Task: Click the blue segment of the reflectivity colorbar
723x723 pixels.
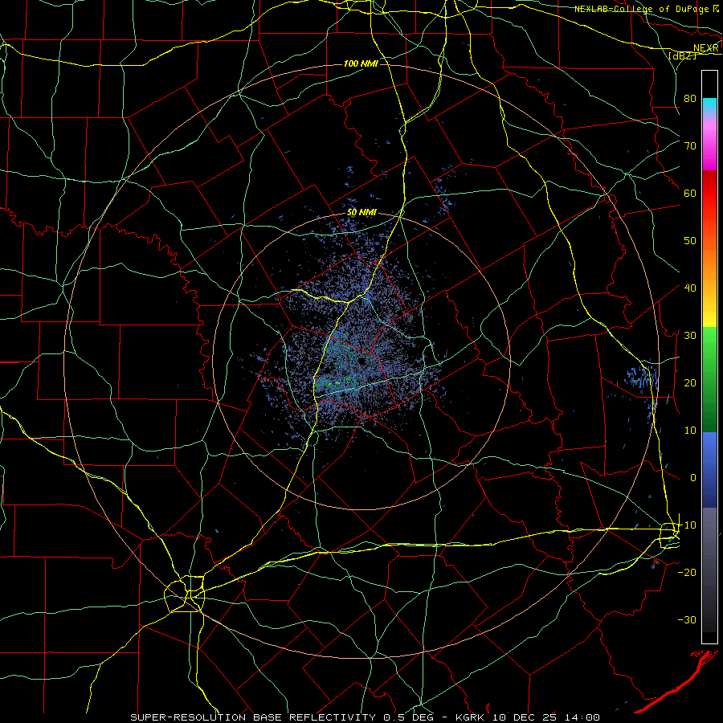Action: pos(709,470)
